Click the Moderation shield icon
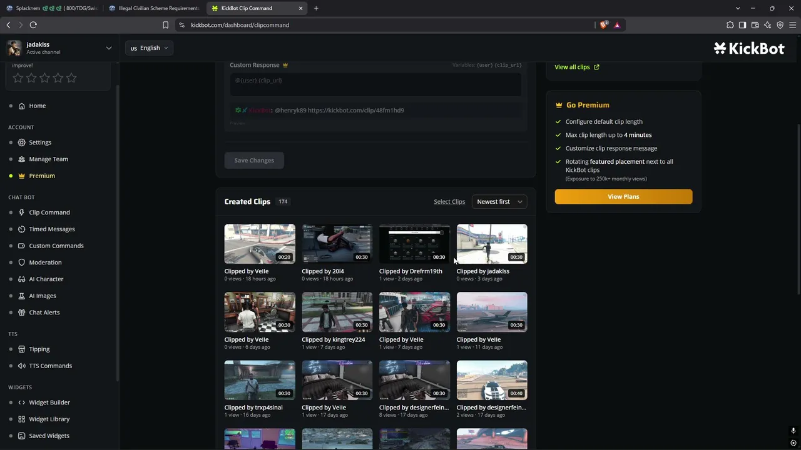Viewport: 801px width, 450px height. pos(22,262)
